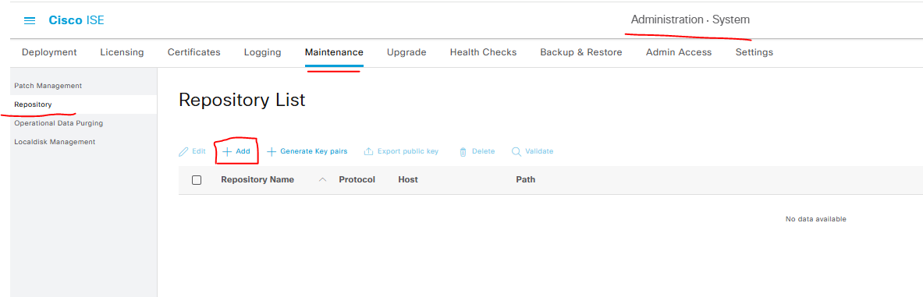Switch to the Upgrade tab
The height and width of the screenshot is (297, 923).
coord(406,52)
